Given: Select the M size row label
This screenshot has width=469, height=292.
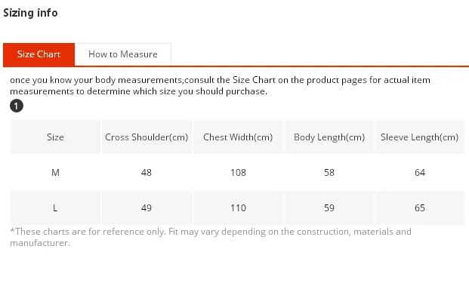Looking at the screenshot, I should pos(55,173).
